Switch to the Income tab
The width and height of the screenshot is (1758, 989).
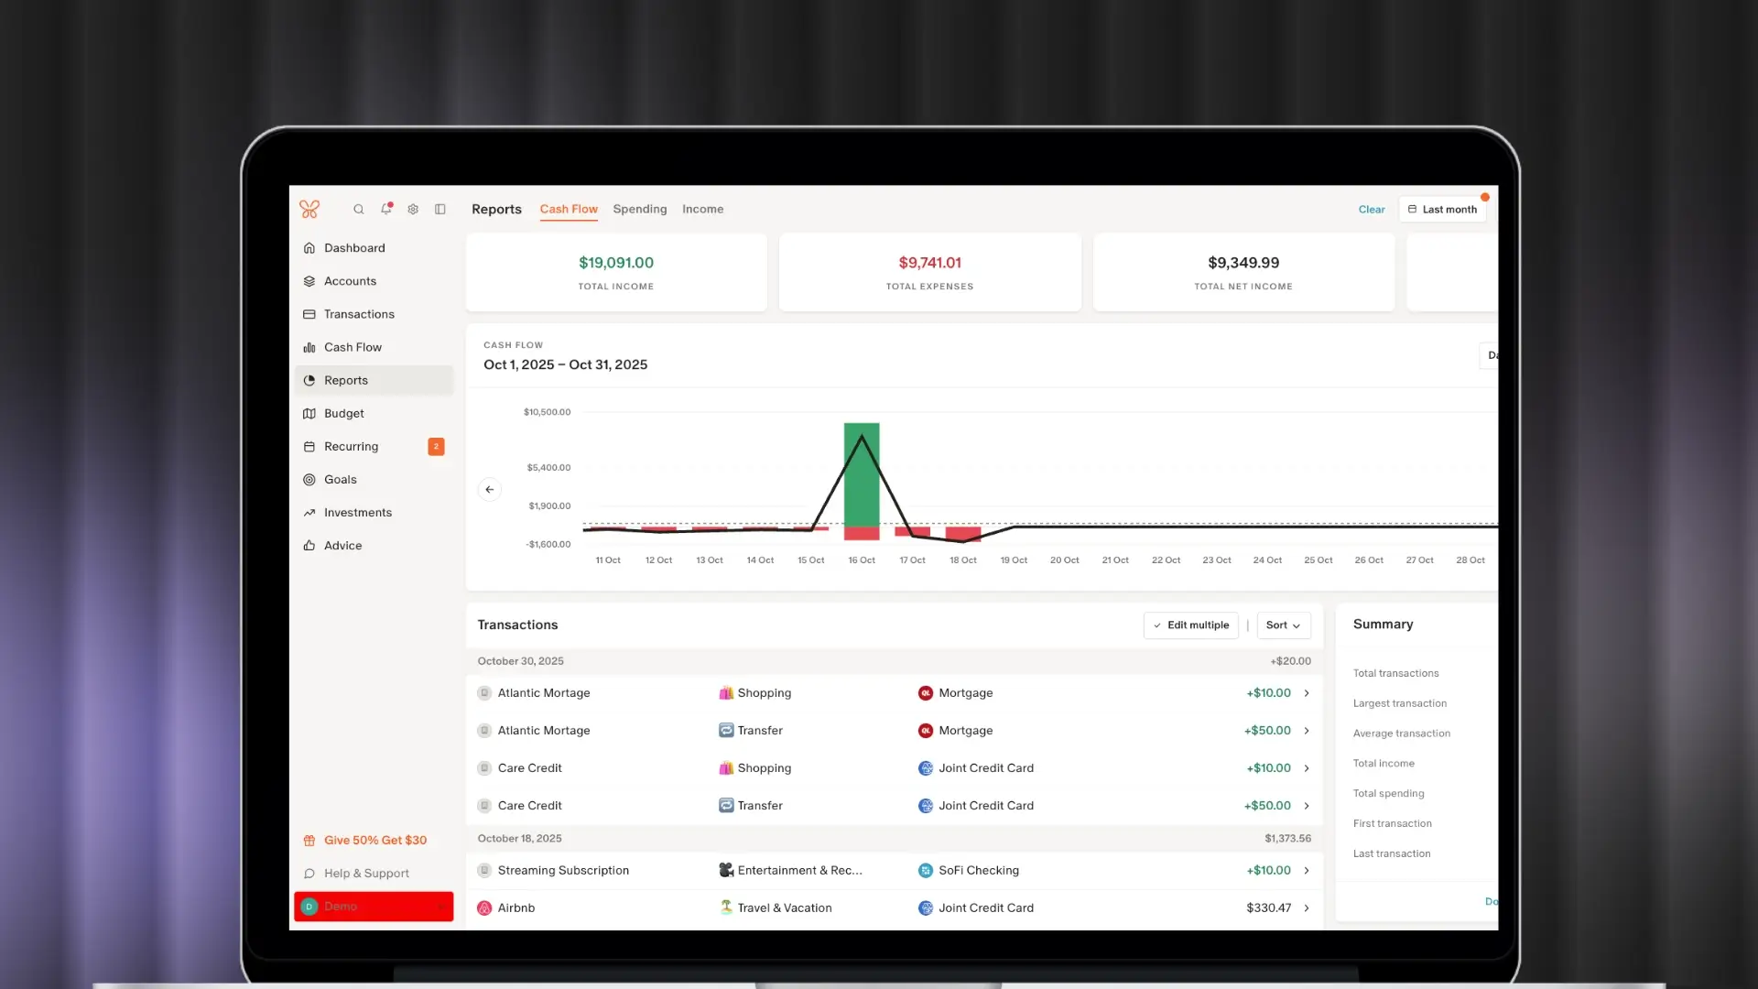(702, 210)
